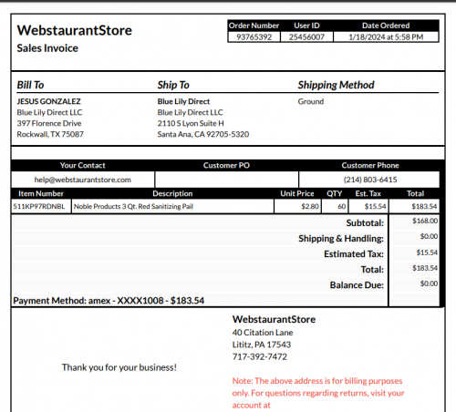Viewport: 456px width, 412px height.
Task: Click 397 Florence Drive address line
Action: pos(49,123)
